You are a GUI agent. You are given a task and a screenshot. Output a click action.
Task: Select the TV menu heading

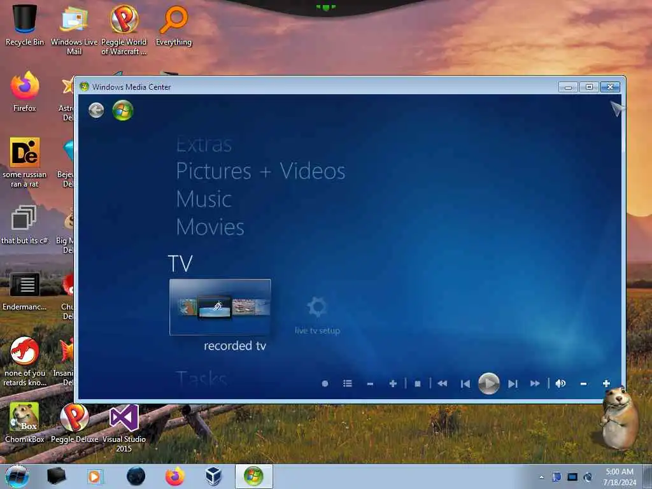(180, 263)
